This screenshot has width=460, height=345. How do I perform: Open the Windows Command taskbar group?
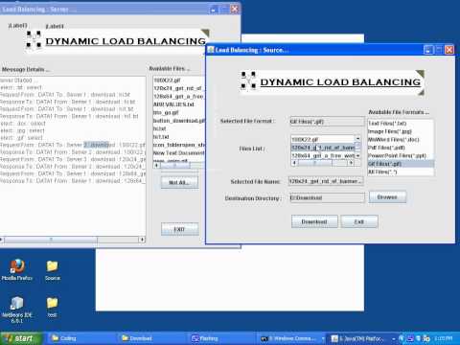tap(292, 338)
